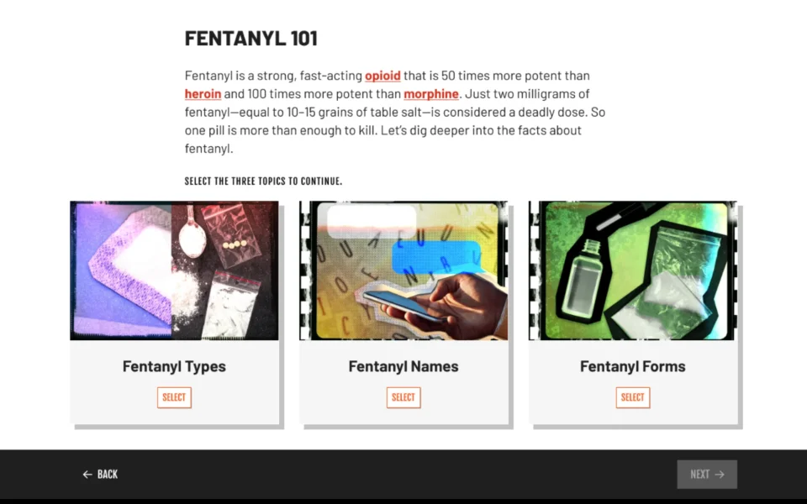Open the morphine definition link
The image size is (807, 504).
[430, 93]
